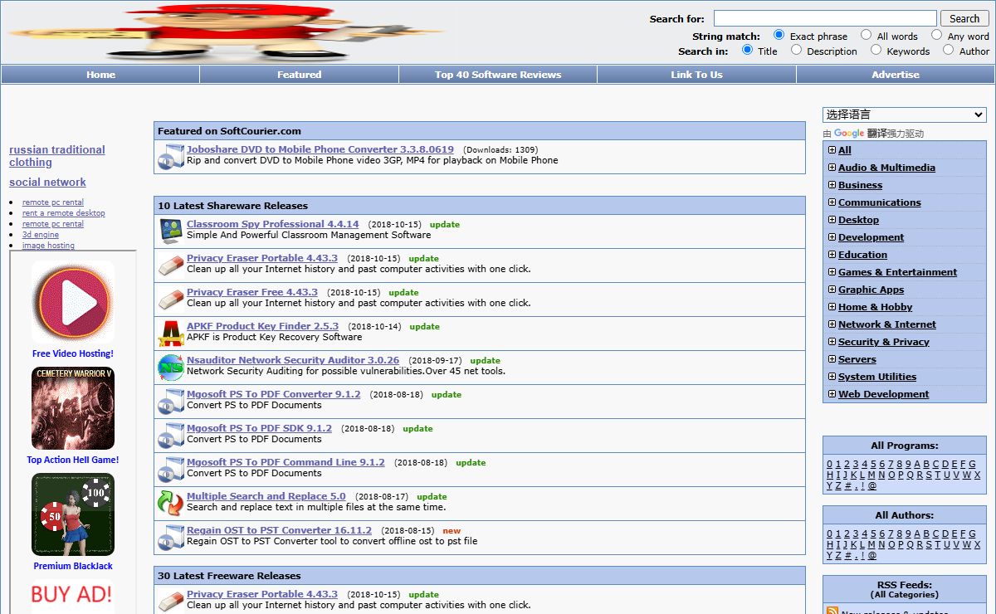
Task: Click the Mgosoft PS To PDF Command Line icon
Action: (171, 469)
